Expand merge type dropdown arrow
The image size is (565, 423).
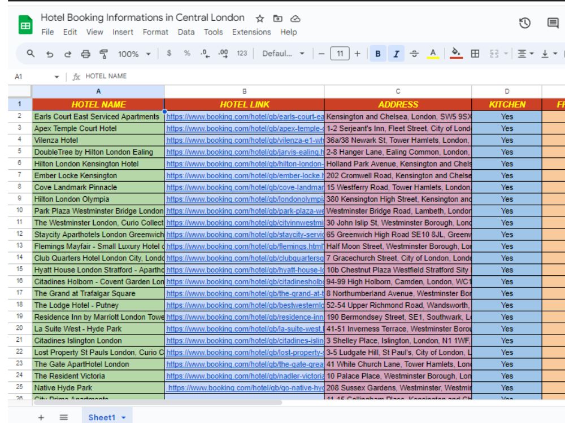506,54
